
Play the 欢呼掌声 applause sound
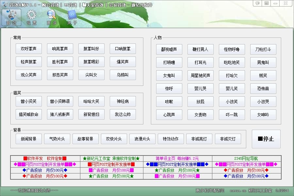tap(28, 49)
